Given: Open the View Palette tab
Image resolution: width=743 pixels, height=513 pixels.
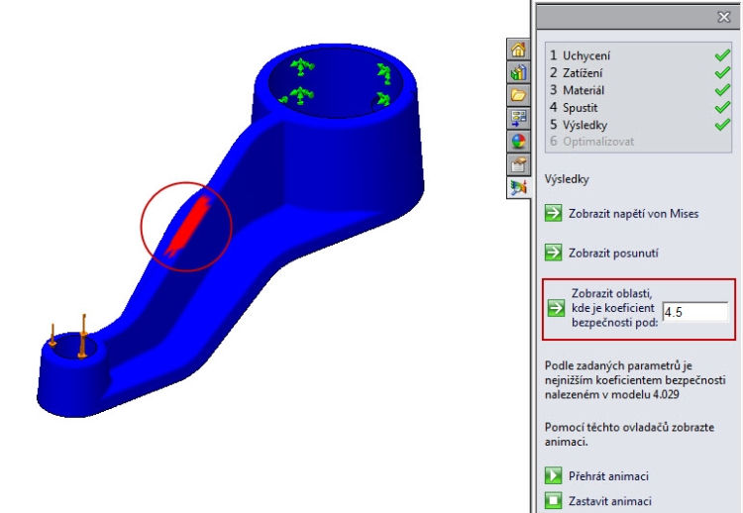Looking at the screenshot, I should pos(518,118).
